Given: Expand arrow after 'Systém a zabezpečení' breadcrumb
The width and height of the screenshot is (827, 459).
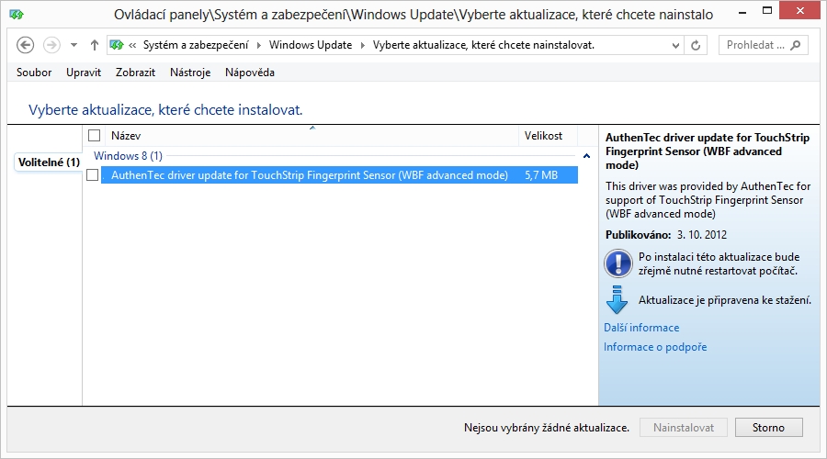Looking at the screenshot, I should coord(259,45).
